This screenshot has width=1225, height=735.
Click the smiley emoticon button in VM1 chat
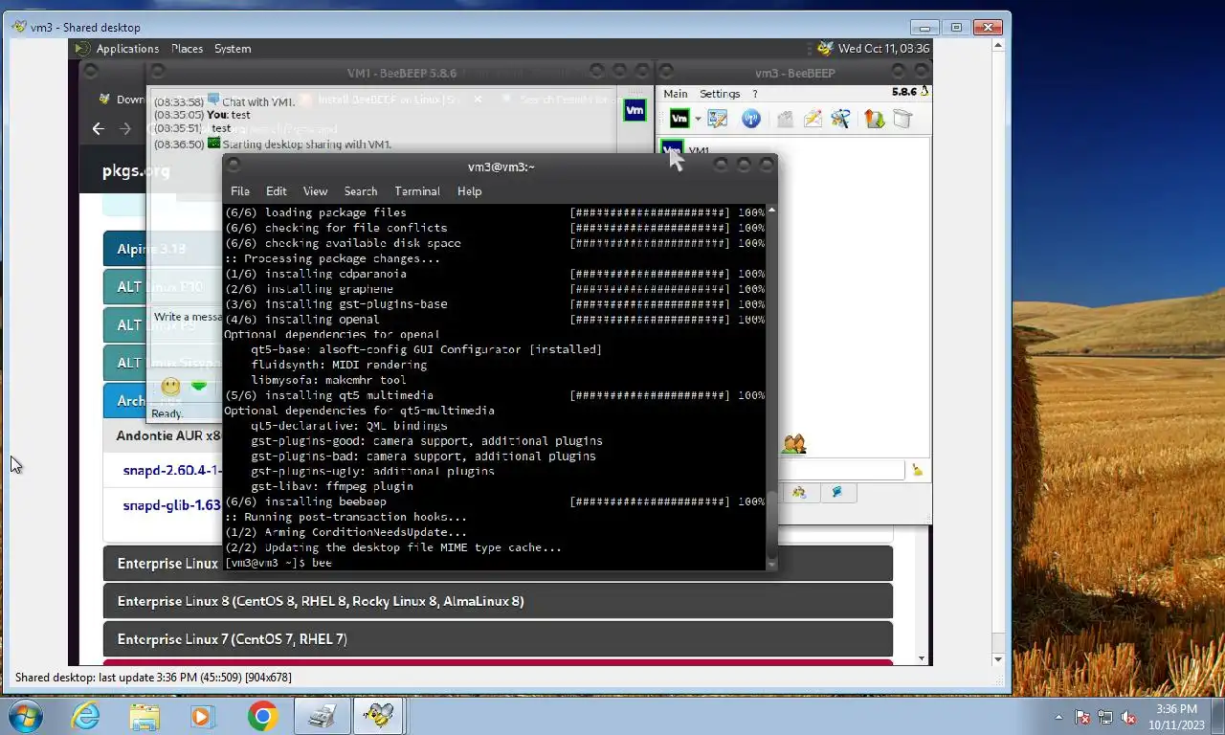(x=170, y=386)
